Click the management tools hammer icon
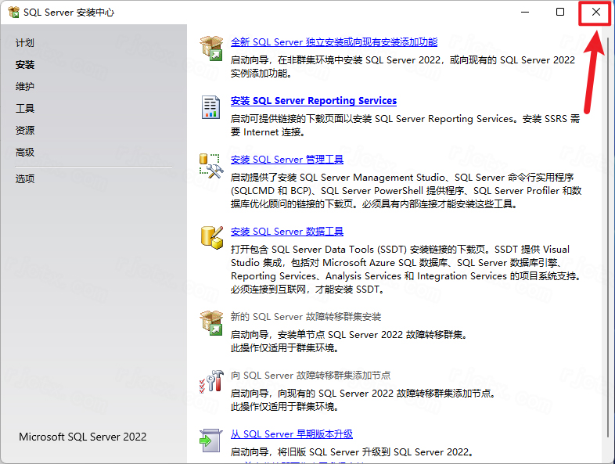 (x=211, y=167)
